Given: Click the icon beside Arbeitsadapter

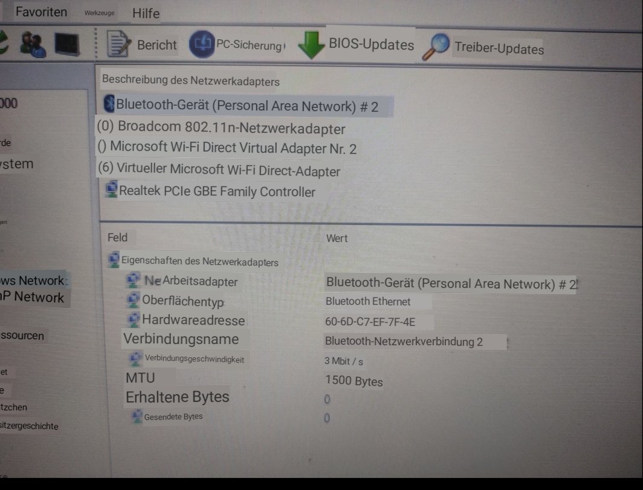Looking at the screenshot, I should (133, 280).
